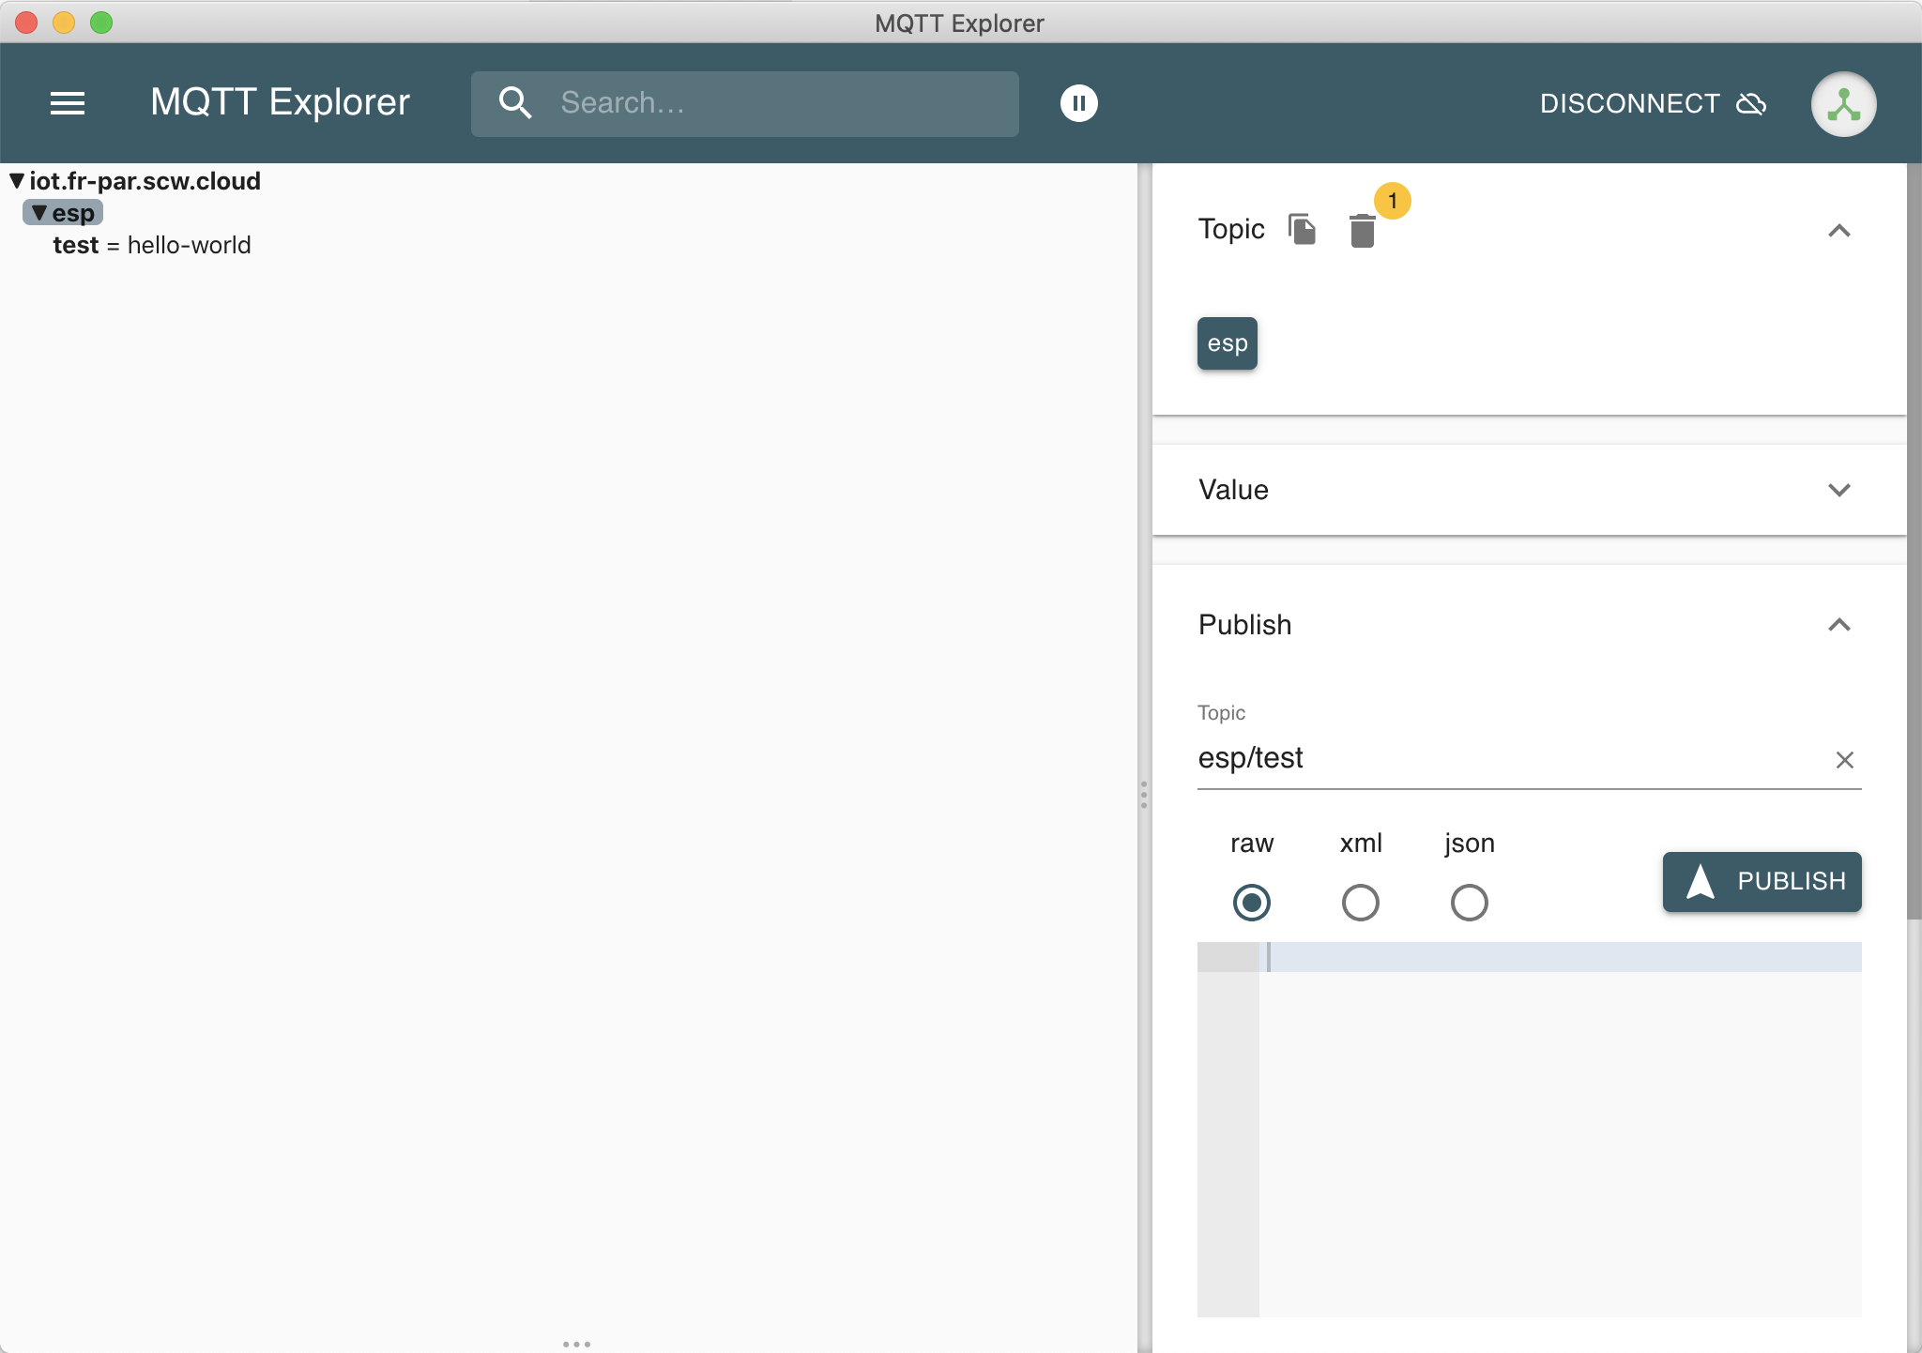
Task: Pause topic updates with pause button
Action: [x=1078, y=103]
